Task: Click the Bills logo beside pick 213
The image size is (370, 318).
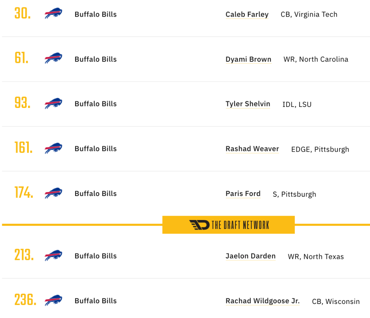Action: 53,256
